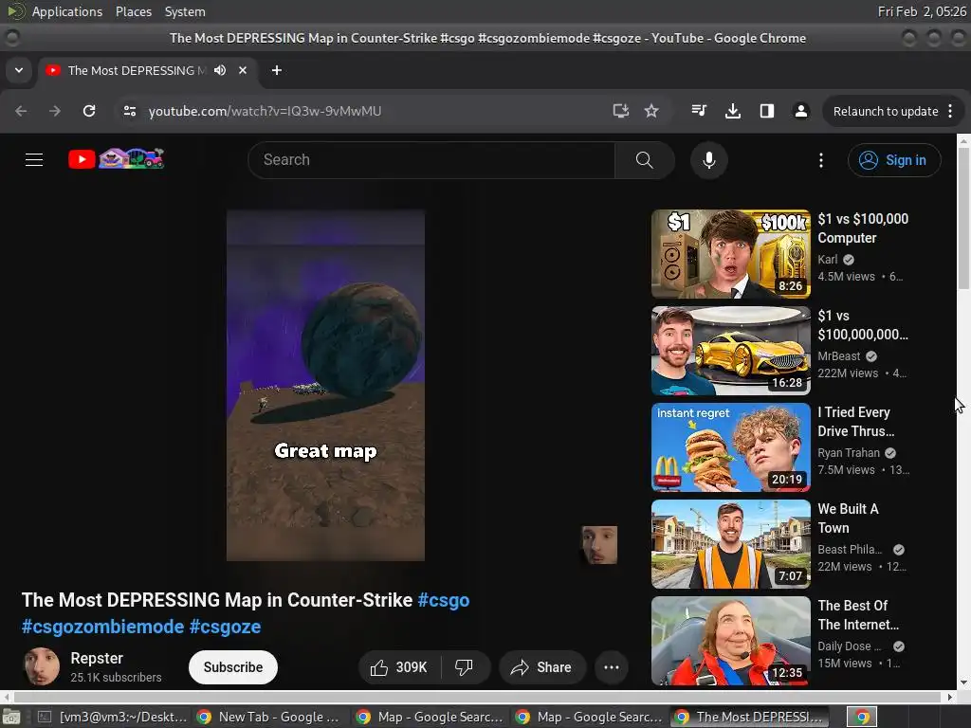
Task: Click MrBeast channel name in sidebar
Action: (838, 356)
